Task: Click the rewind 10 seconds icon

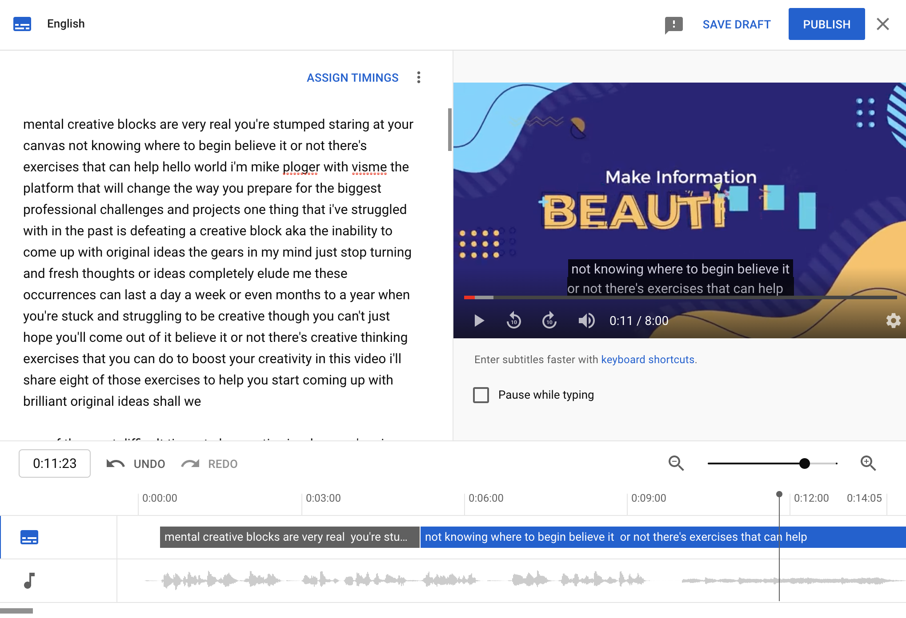Action: [514, 320]
